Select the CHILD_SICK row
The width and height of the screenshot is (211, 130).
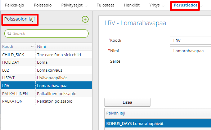coord(46,55)
